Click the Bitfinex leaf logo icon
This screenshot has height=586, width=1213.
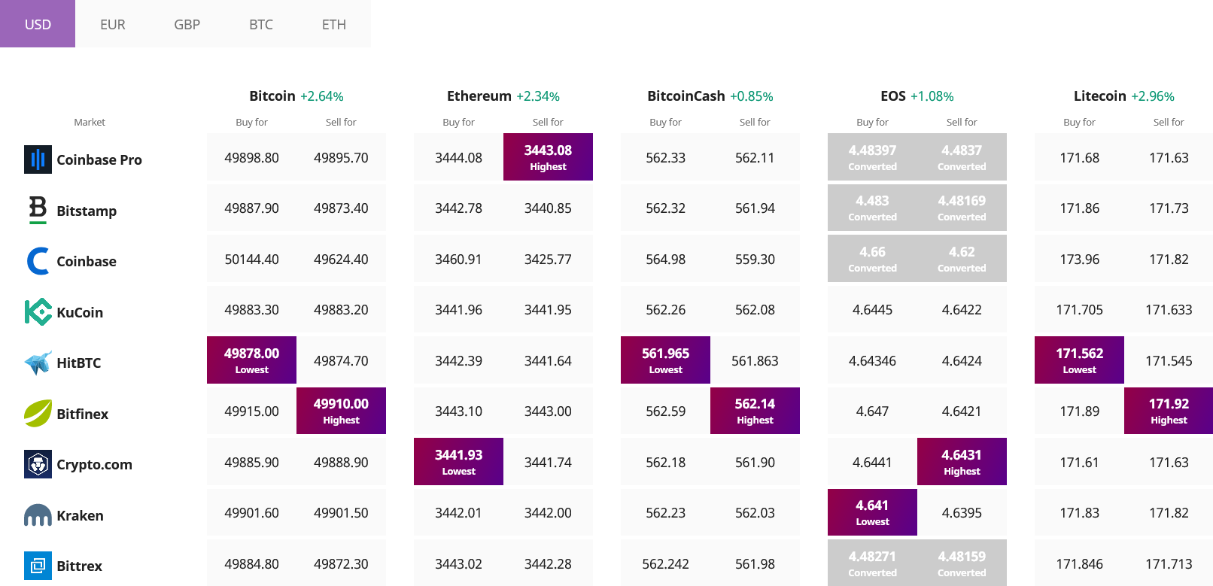(x=38, y=413)
